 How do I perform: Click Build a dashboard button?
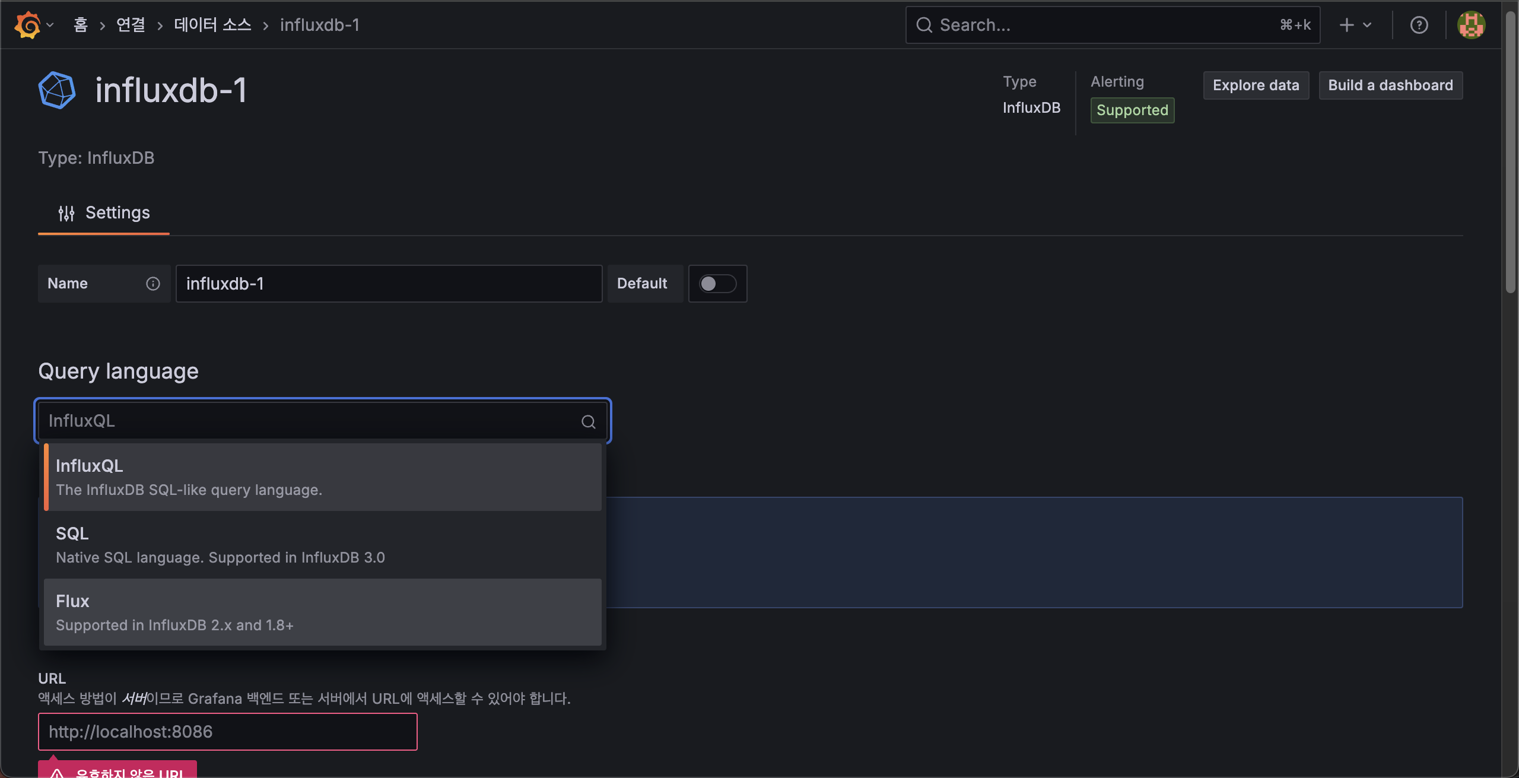pos(1390,85)
